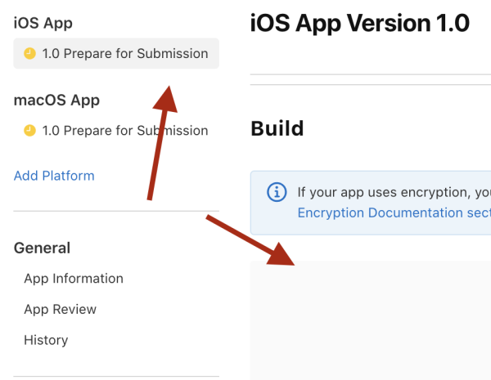This screenshot has height=380, width=491.
Task: Click the Add Platform link
Action: coord(54,176)
